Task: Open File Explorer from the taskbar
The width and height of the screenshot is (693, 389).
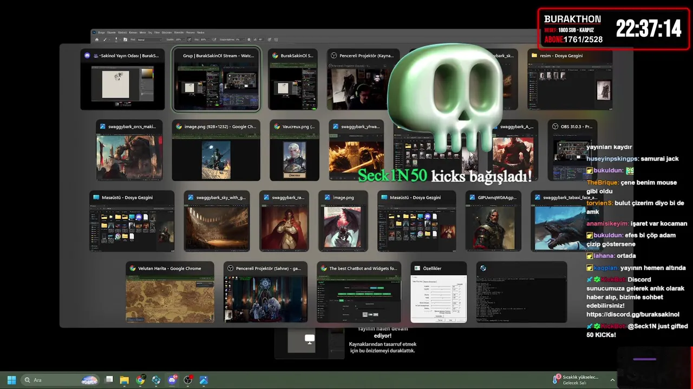Action: point(124,380)
